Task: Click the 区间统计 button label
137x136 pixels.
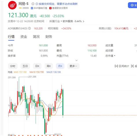Action: [x=124, y=66]
